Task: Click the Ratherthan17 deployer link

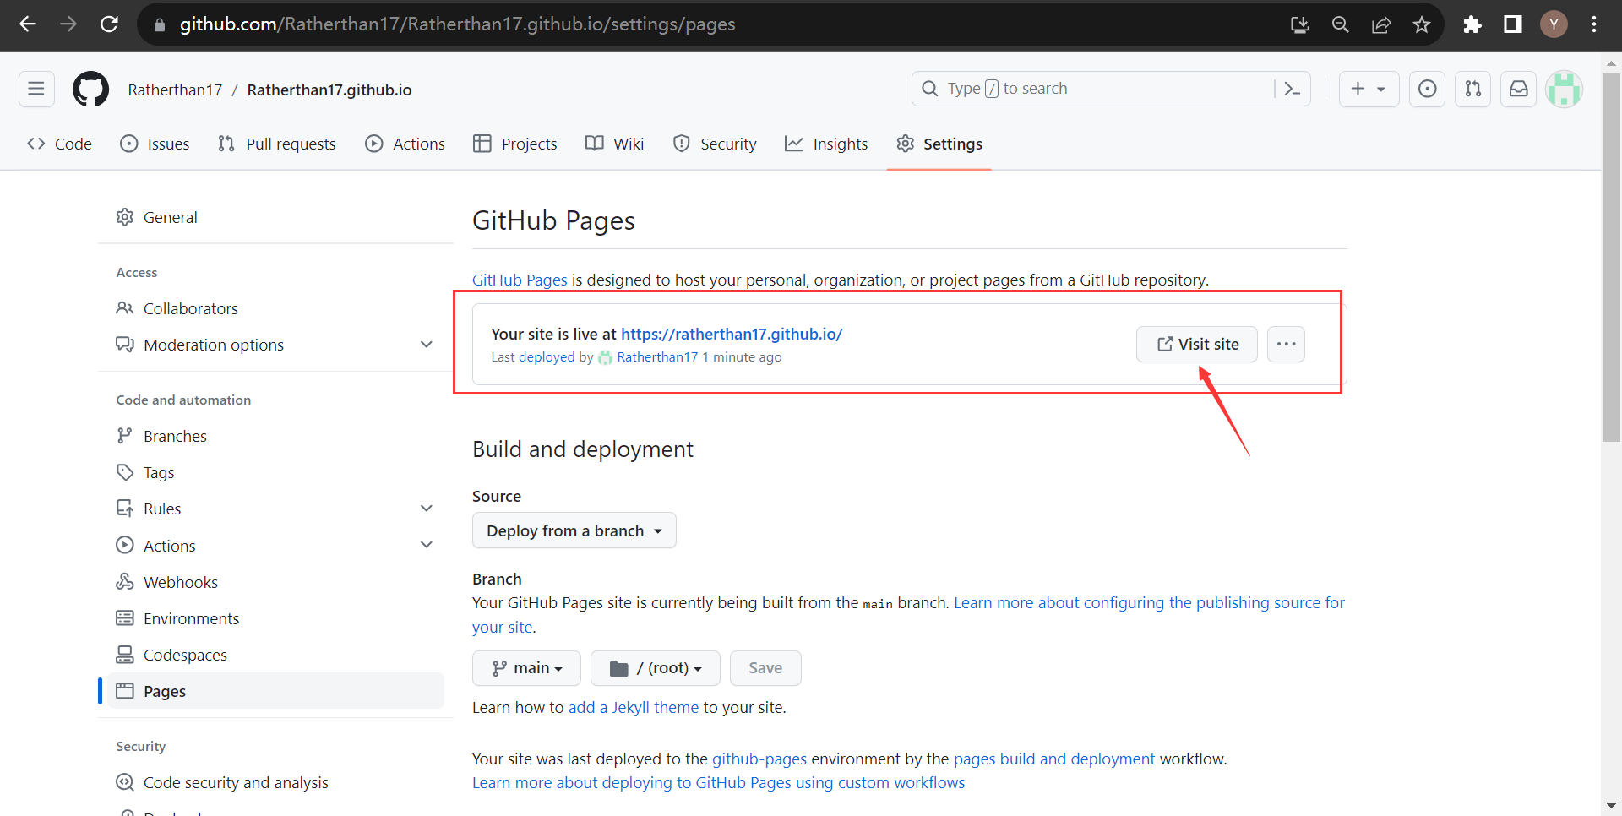Action: pos(657,357)
